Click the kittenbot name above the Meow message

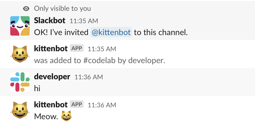pyautogui.click(x=51, y=104)
